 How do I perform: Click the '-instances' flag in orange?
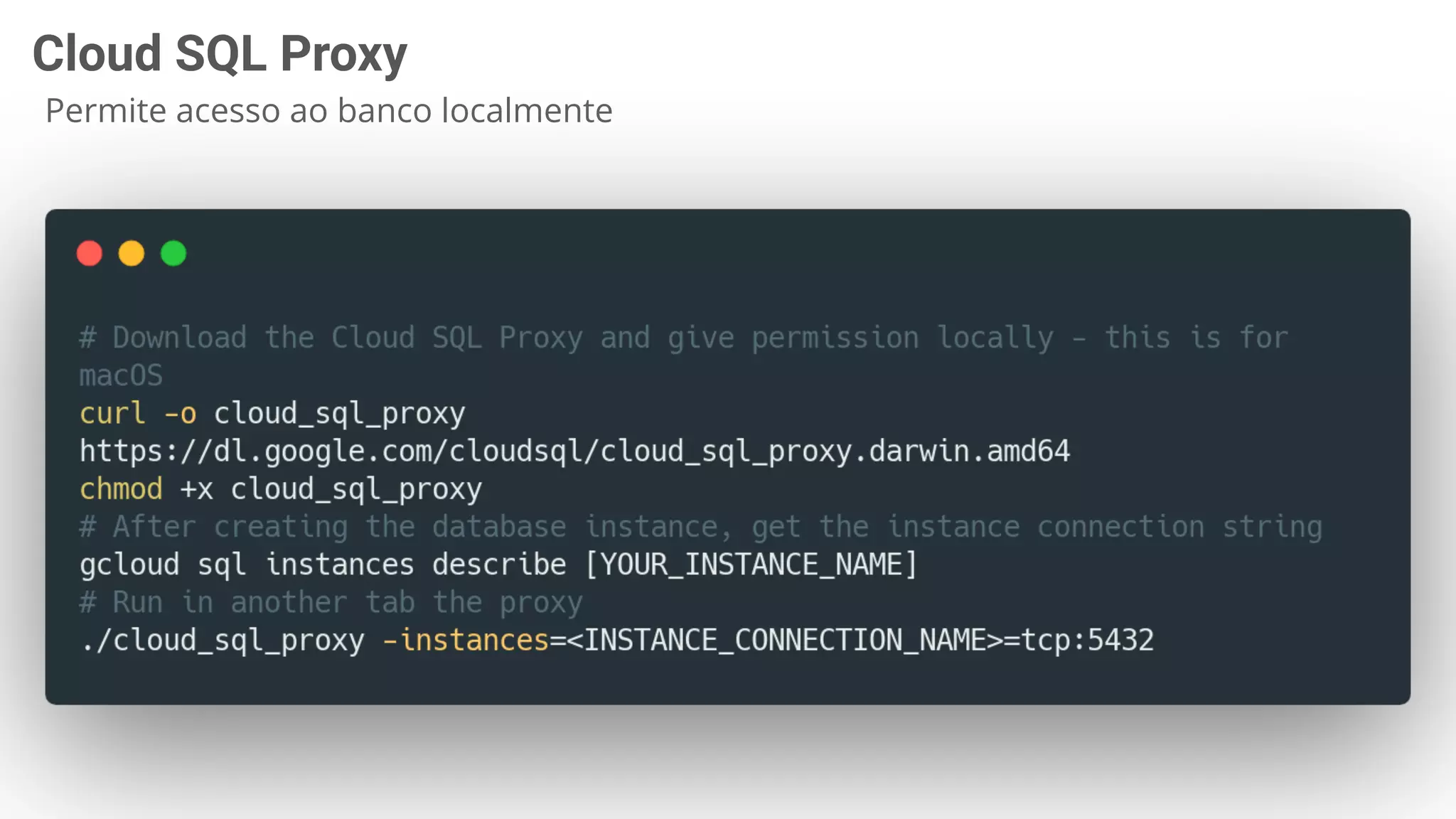click(466, 640)
